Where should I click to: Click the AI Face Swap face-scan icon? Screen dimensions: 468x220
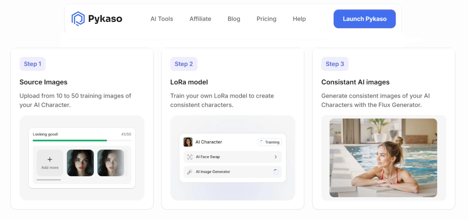(190, 157)
